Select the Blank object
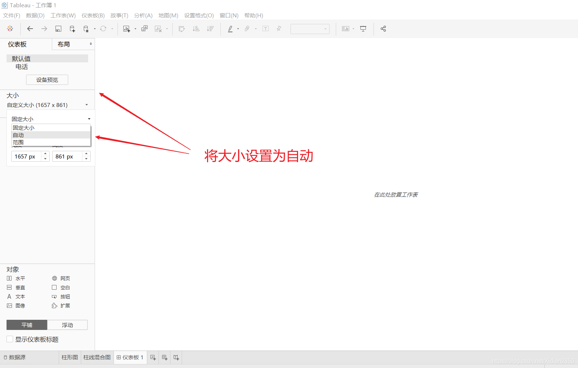Screen dimensions: 578x368 pyautogui.click(x=61, y=288)
